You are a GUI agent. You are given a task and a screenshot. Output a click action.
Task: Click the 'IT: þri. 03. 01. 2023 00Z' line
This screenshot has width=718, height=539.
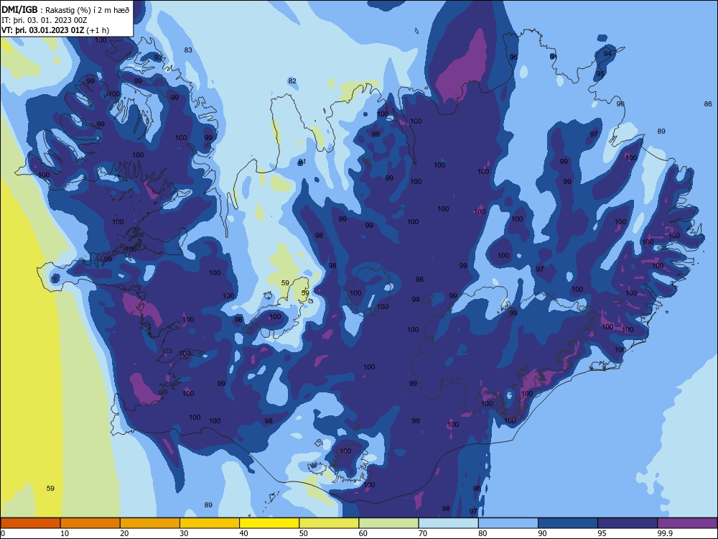click(x=45, y=20)
